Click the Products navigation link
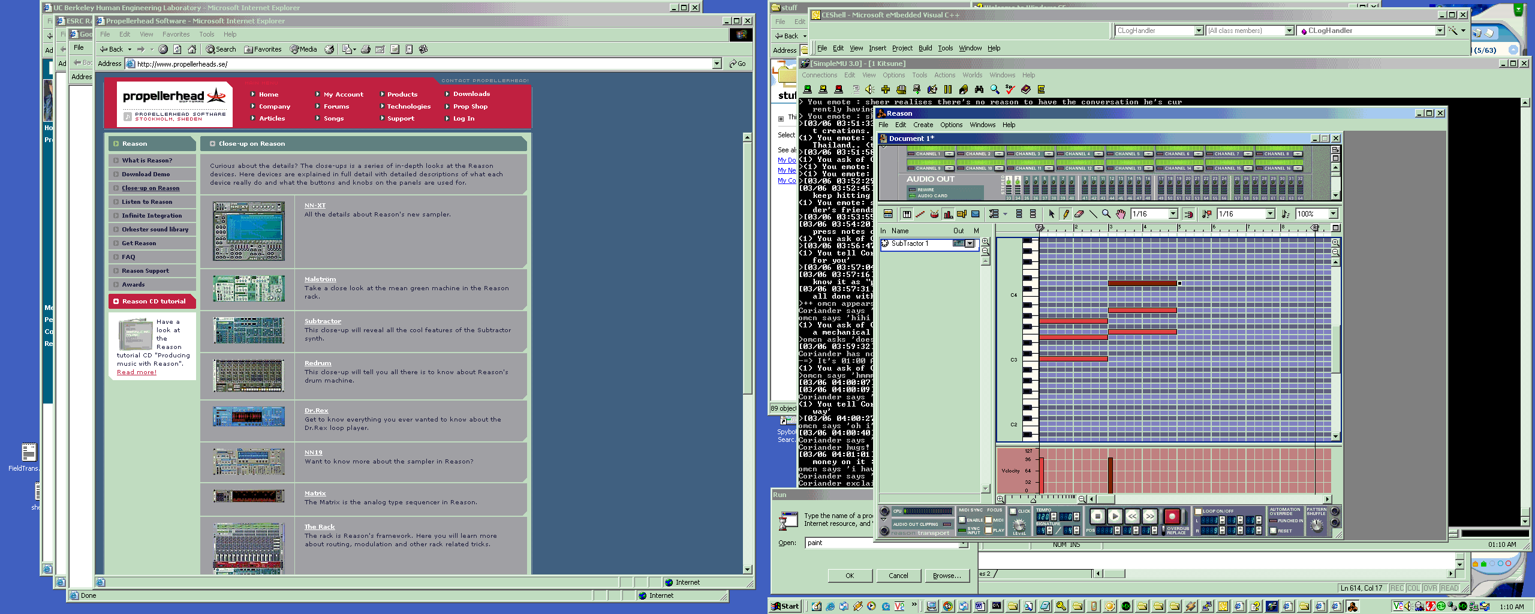The height and width of the screenshot is (614, 1535). click(x=402, y=94)
